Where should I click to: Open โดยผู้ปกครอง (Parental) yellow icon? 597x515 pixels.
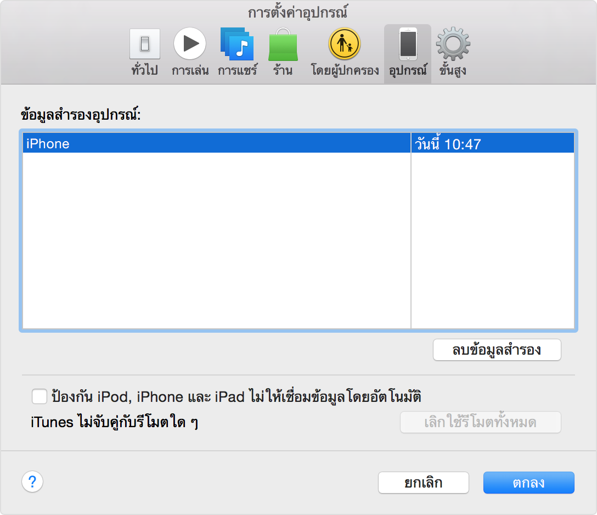(344, 44)
